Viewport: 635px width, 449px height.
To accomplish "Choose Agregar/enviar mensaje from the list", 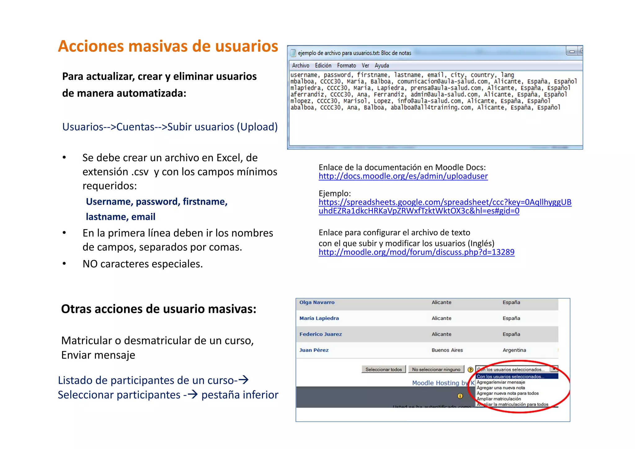I will click(501, 382).
